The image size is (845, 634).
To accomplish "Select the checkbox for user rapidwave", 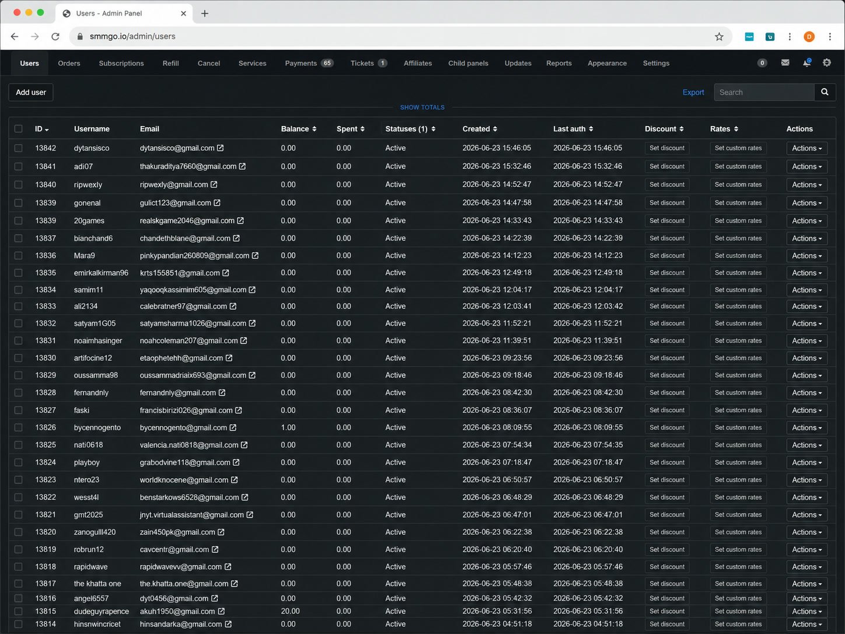I will tap(19, 567).
